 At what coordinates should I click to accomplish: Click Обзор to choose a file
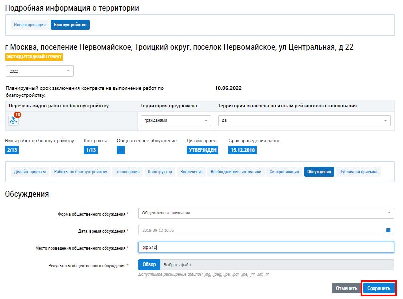[149, 265]
